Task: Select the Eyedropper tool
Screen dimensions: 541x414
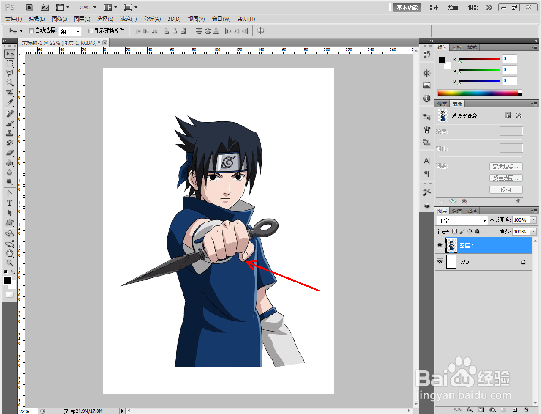Action: pos(10,102)
